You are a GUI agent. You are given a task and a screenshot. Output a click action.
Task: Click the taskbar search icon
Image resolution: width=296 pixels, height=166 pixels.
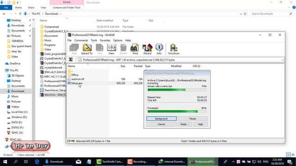[16, 162]
